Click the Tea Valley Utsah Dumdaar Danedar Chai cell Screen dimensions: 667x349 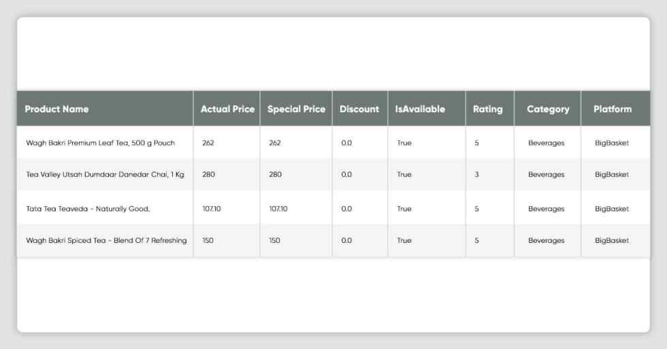[x=105, y=174]
